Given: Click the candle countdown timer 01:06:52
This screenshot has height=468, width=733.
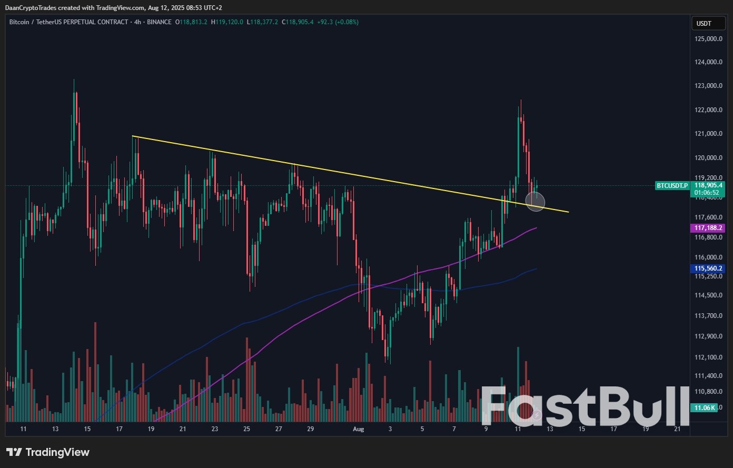Looking at the screenshot, I should [708, 192].
